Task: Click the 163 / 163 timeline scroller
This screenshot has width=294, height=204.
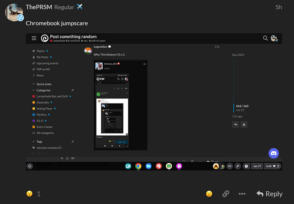Action: coord(242,106)
